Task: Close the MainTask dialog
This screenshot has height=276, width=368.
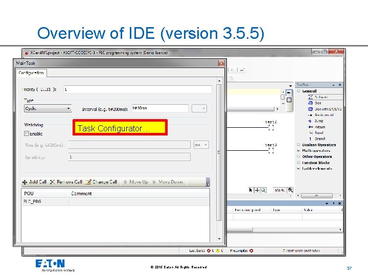Action: click(x=221, y=63)
